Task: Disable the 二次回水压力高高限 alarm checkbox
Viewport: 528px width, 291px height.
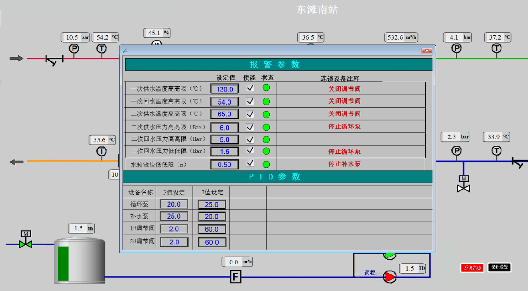Action: (250, 139)
